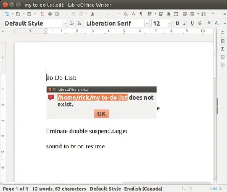Open the new document type dropdown arrow
Screen dimensions: 227x192
click(x=13, y=14)
